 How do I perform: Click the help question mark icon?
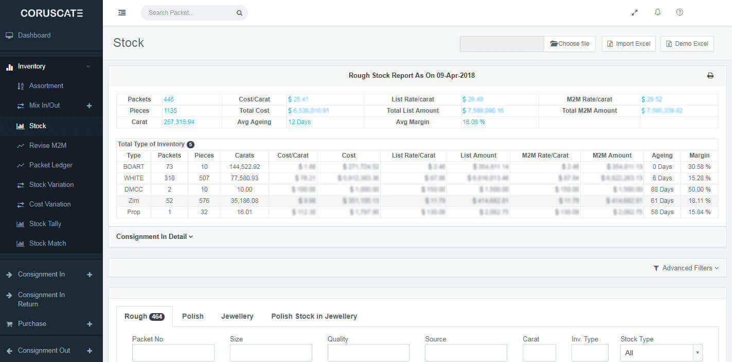(x=680, y=12)
